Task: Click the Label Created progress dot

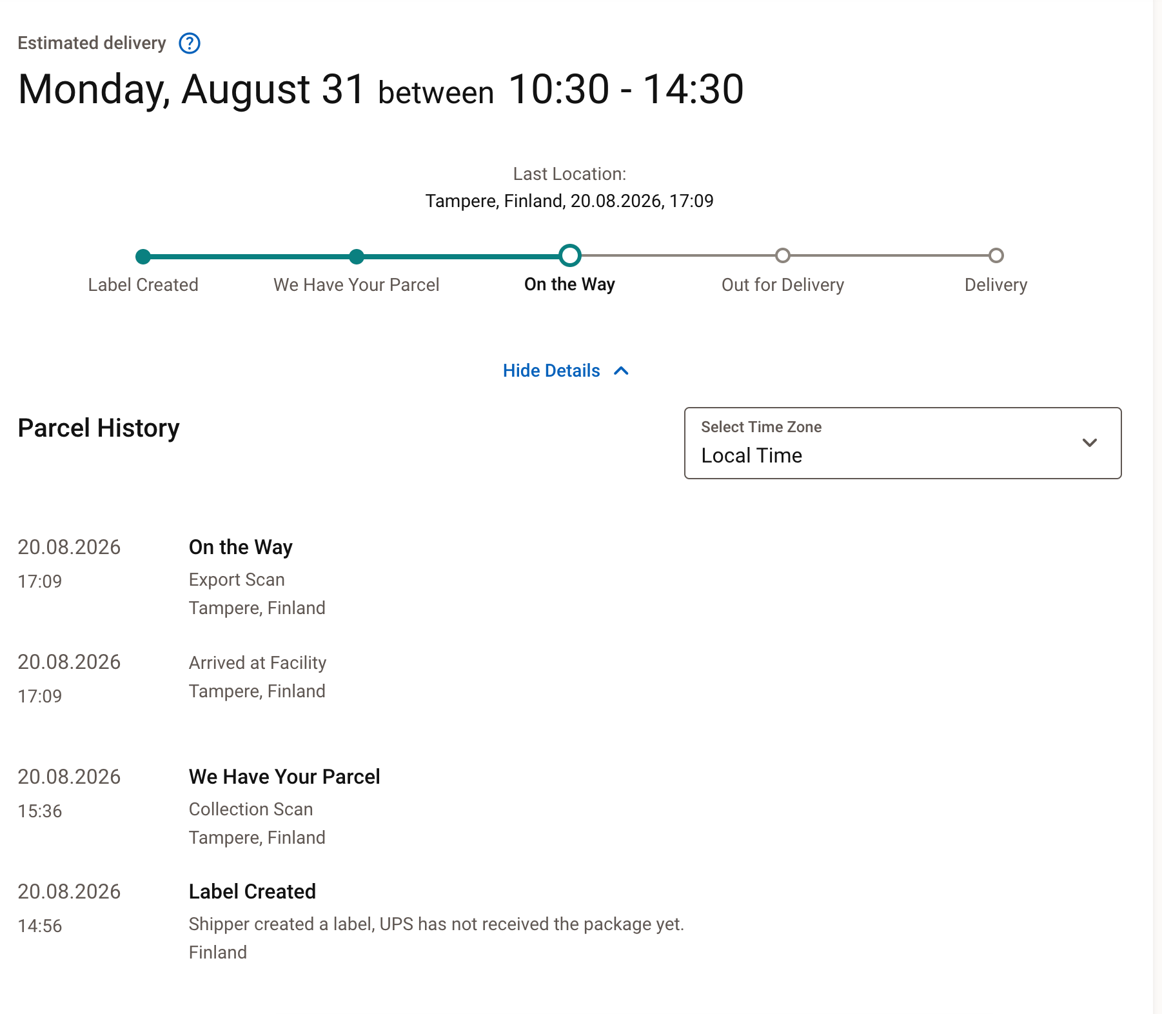Action: point(143,257)
